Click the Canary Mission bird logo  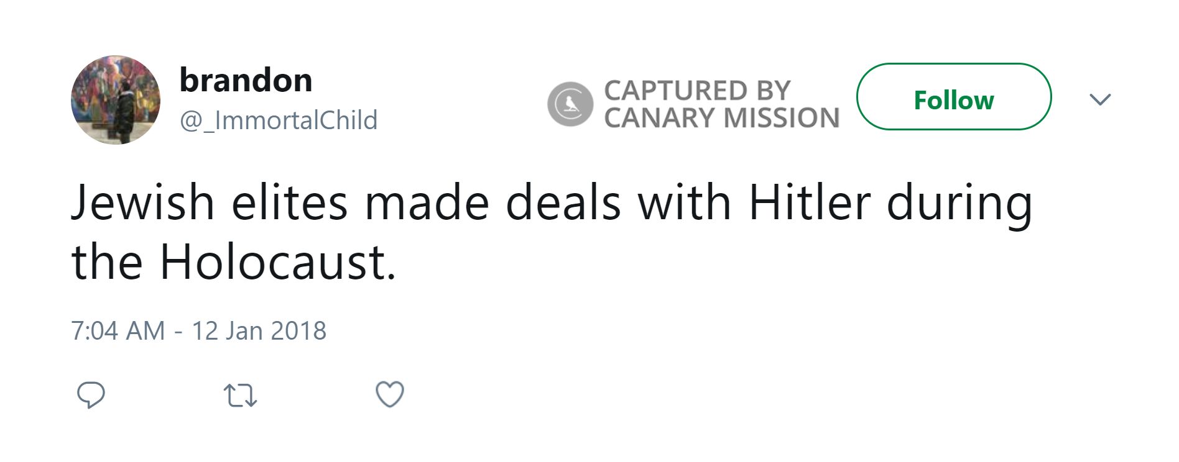[x=570, y=104]
